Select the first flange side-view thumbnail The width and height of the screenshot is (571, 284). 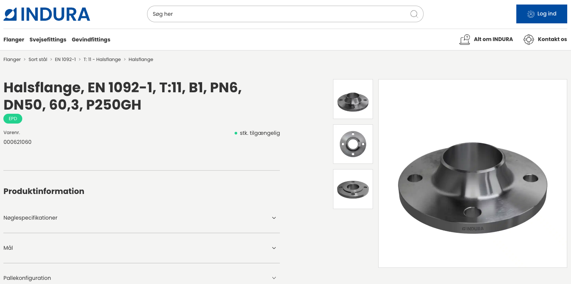353,99
